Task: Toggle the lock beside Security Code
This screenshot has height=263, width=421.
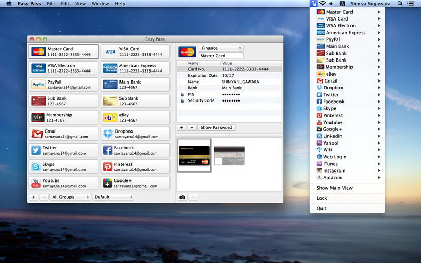Action: coord(182,100)
